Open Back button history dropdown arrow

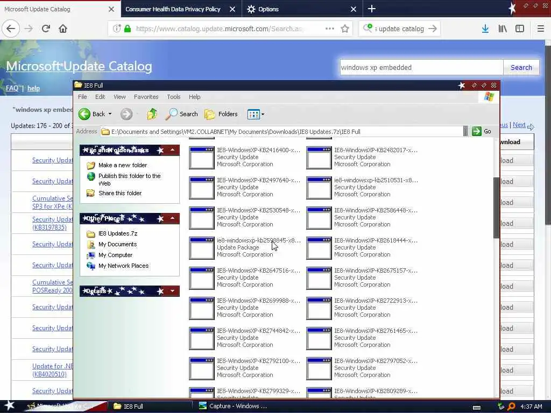tap(110, 114)
